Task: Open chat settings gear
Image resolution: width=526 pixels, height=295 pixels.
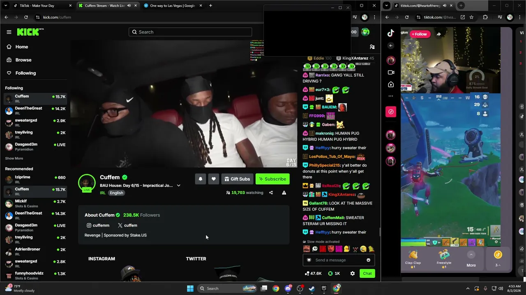Action: tap(352, 273)
